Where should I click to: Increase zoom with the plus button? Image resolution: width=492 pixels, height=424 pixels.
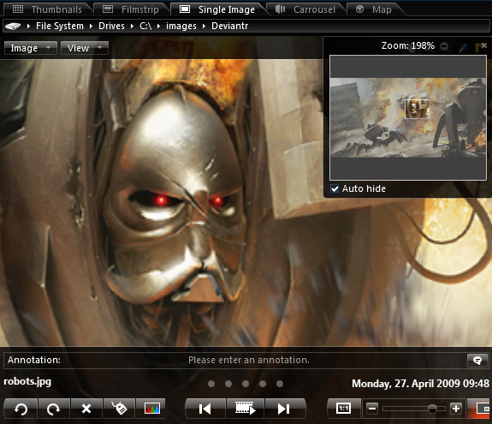click(456, 409)
